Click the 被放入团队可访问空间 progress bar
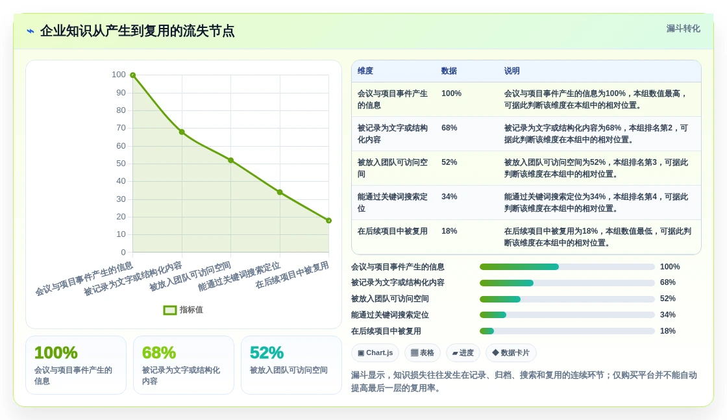Screen dimensions: 727x420 pyautogui.click(x=567, y=299)
